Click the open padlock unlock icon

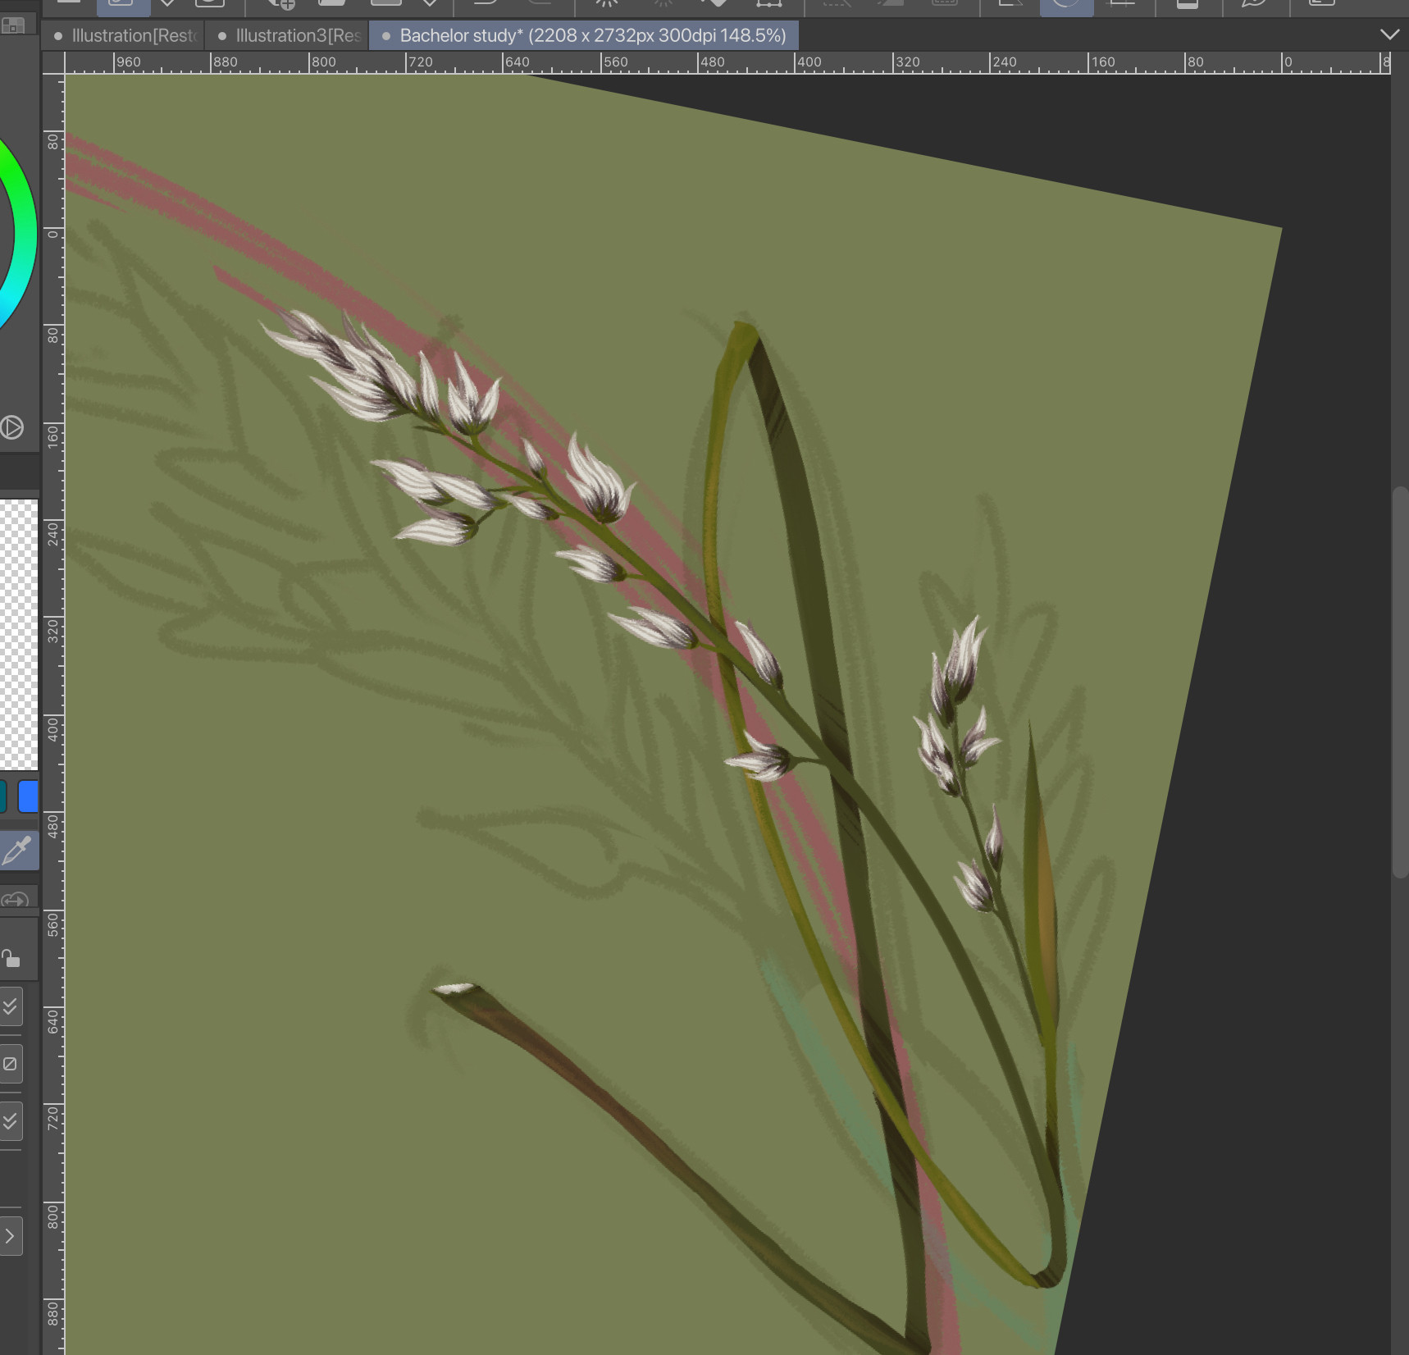pyautogui.click(x=11, y=957)
